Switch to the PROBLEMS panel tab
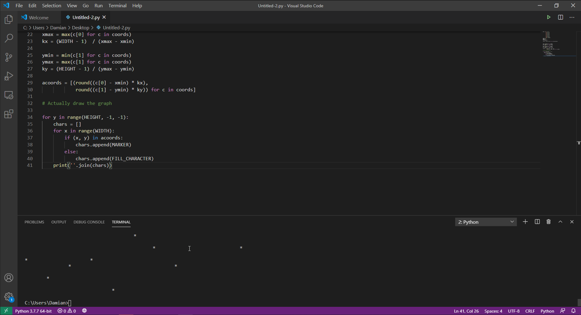This screenshot has height=315, width=581. [34, 222]
